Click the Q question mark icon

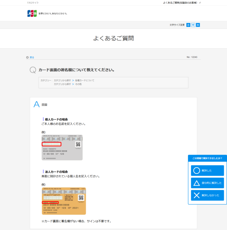coord(33,70)
